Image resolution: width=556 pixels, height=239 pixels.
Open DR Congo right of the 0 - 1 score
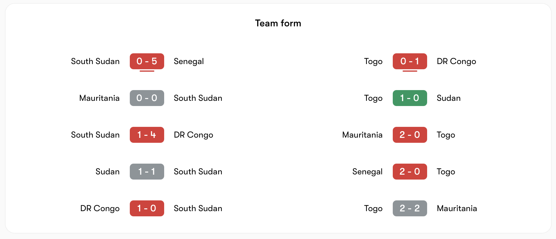456,61
